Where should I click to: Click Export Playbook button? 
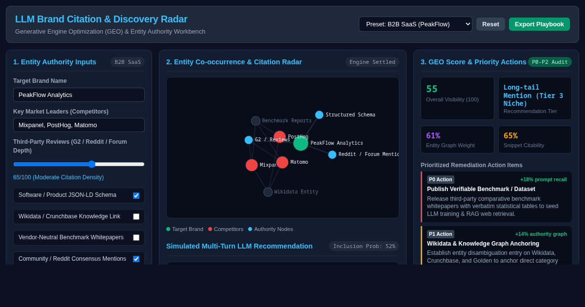point(539,24)
